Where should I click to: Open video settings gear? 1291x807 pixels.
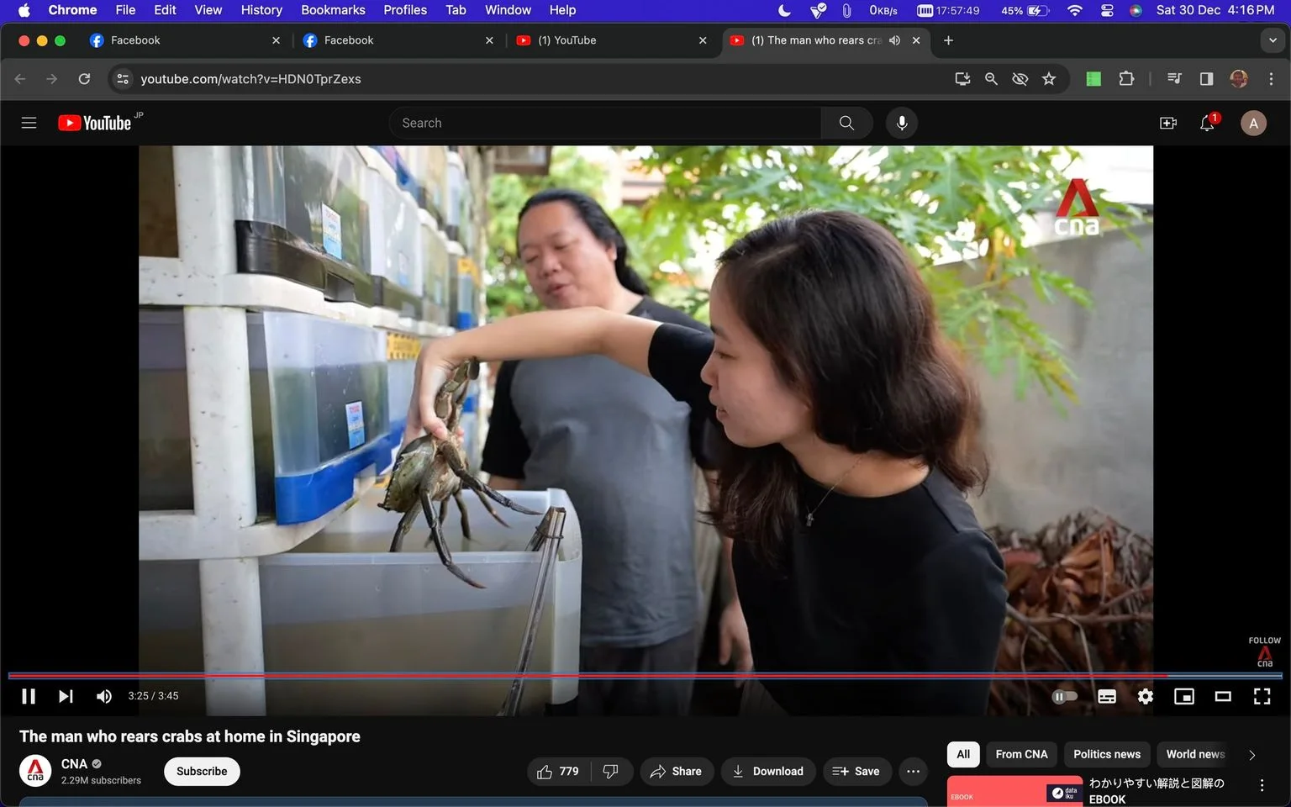(x=1146, y=696)
